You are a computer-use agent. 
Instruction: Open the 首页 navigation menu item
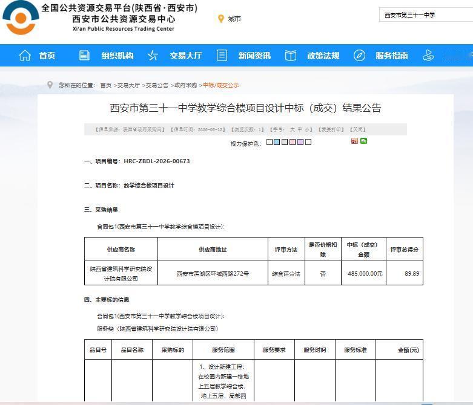click(x=47, y=56)
